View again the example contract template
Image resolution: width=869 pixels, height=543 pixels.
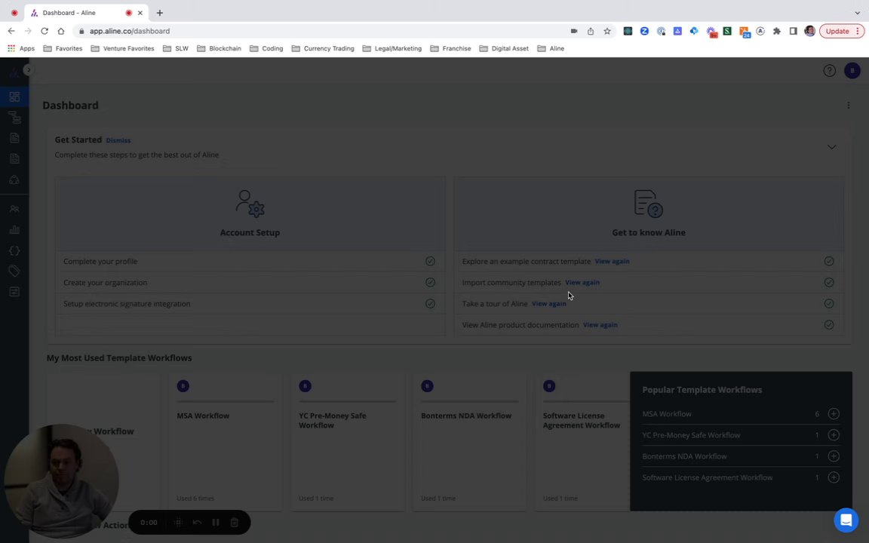pyautogui.click(x=612, y=262)
